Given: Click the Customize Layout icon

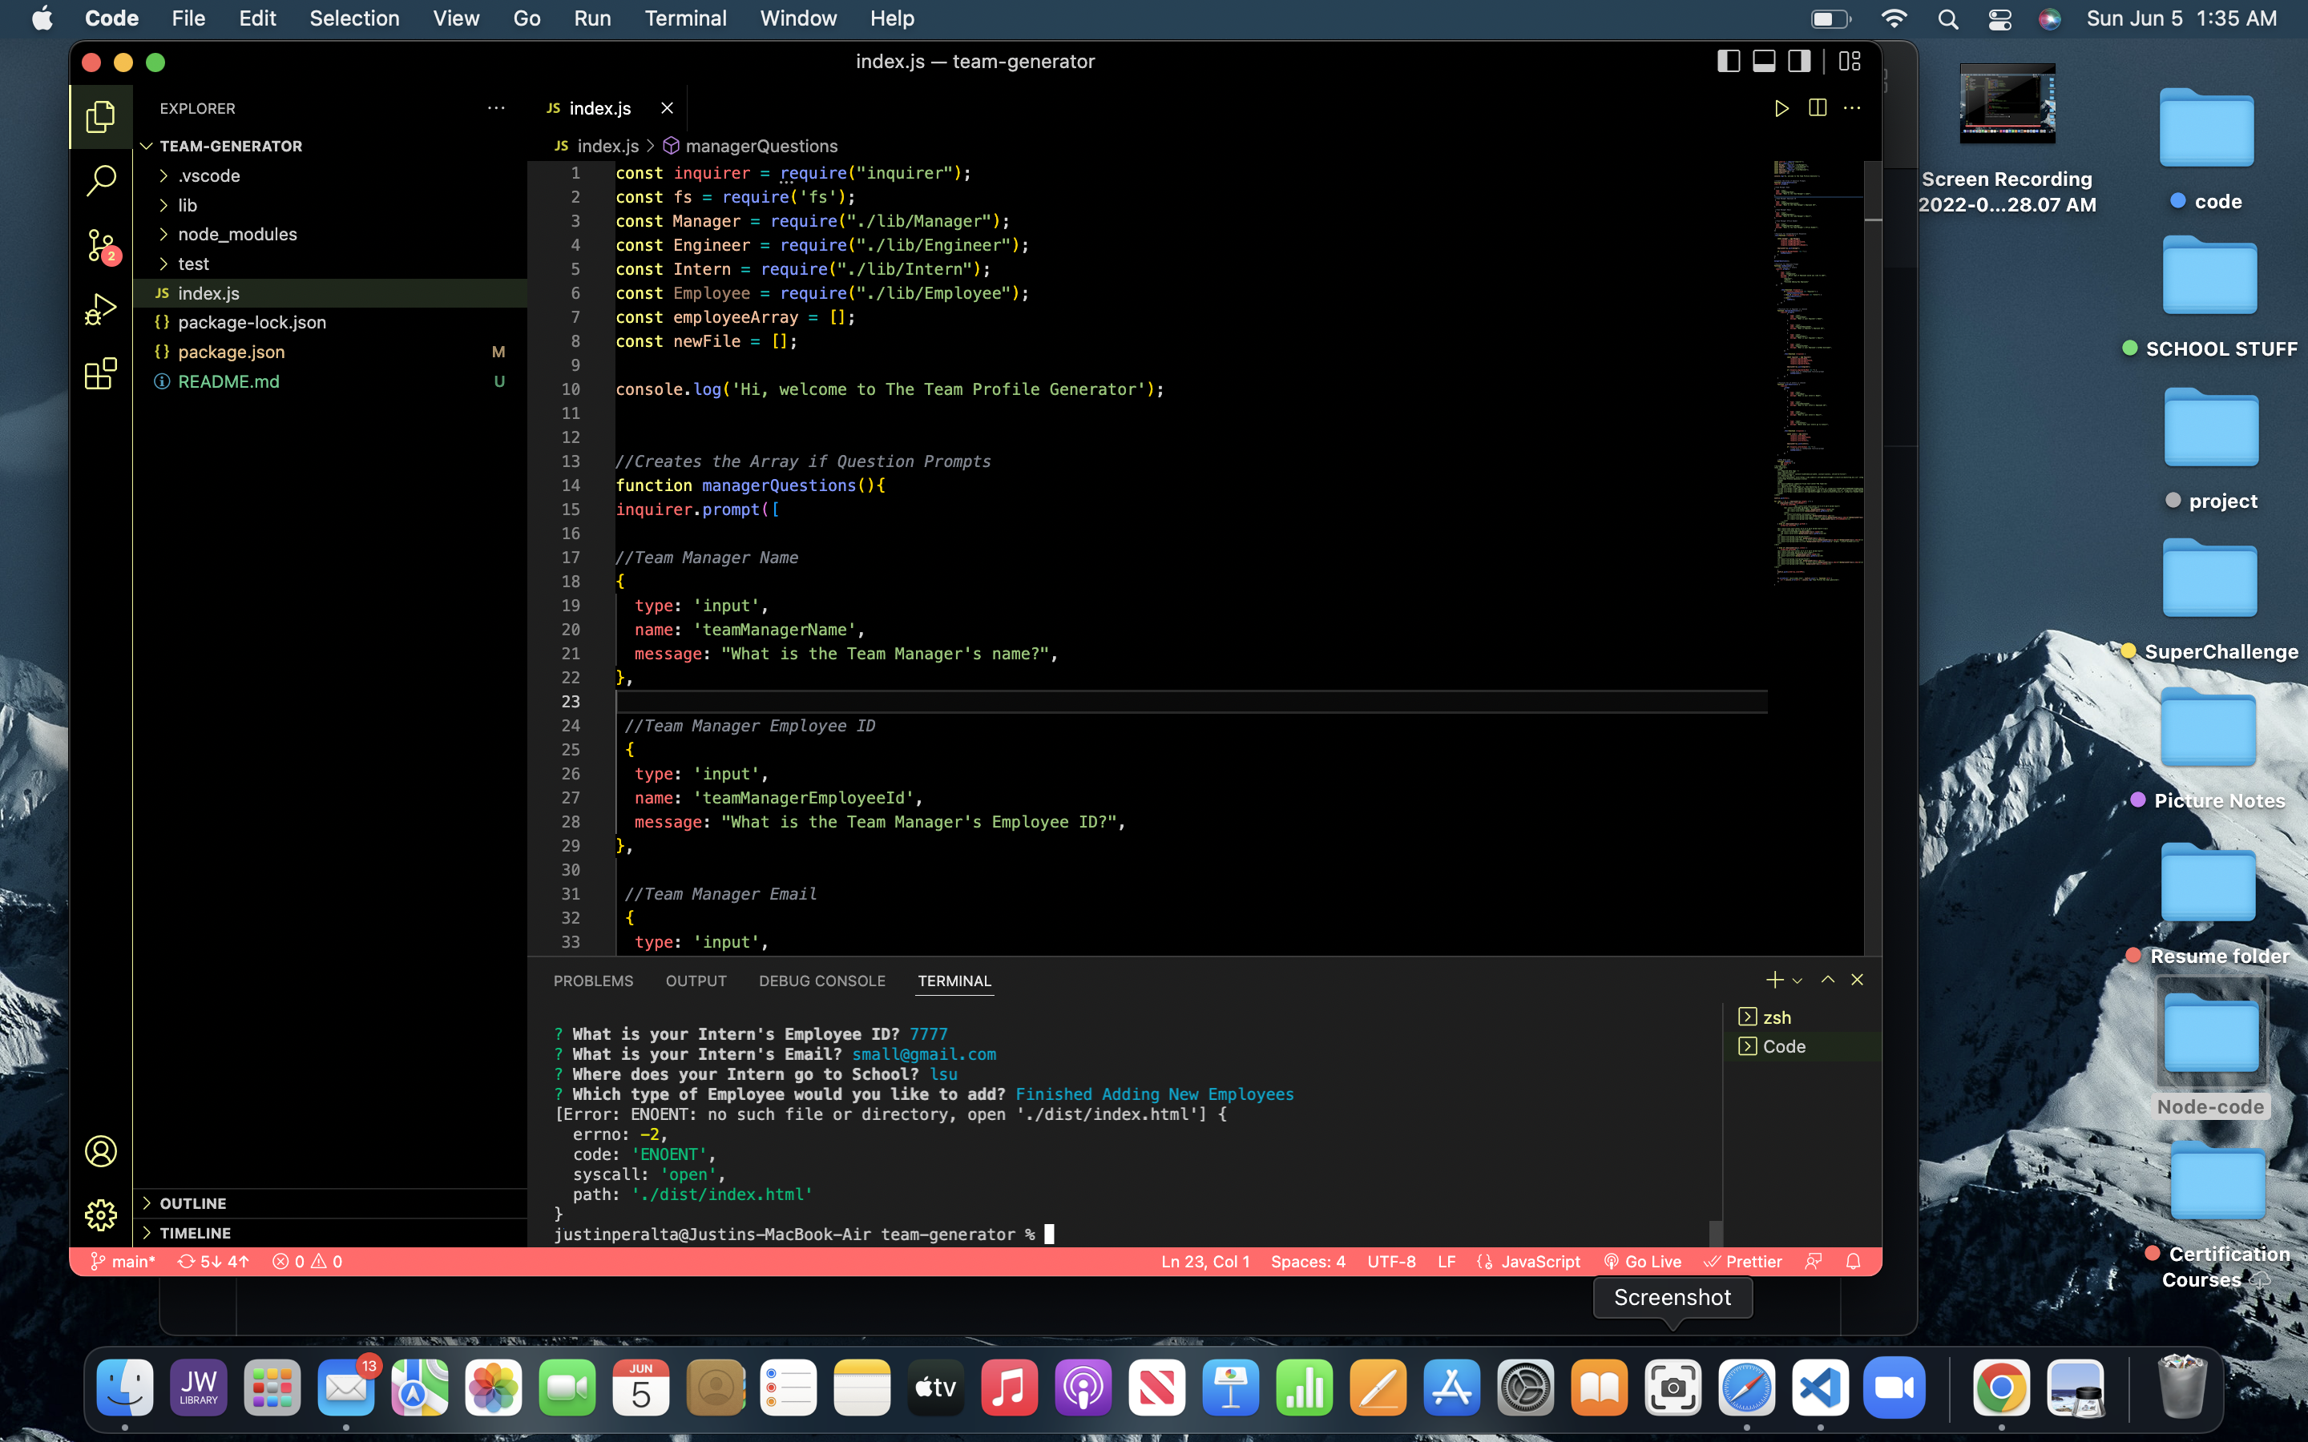Looking at the screenshot, I should tap(1850, 62).
